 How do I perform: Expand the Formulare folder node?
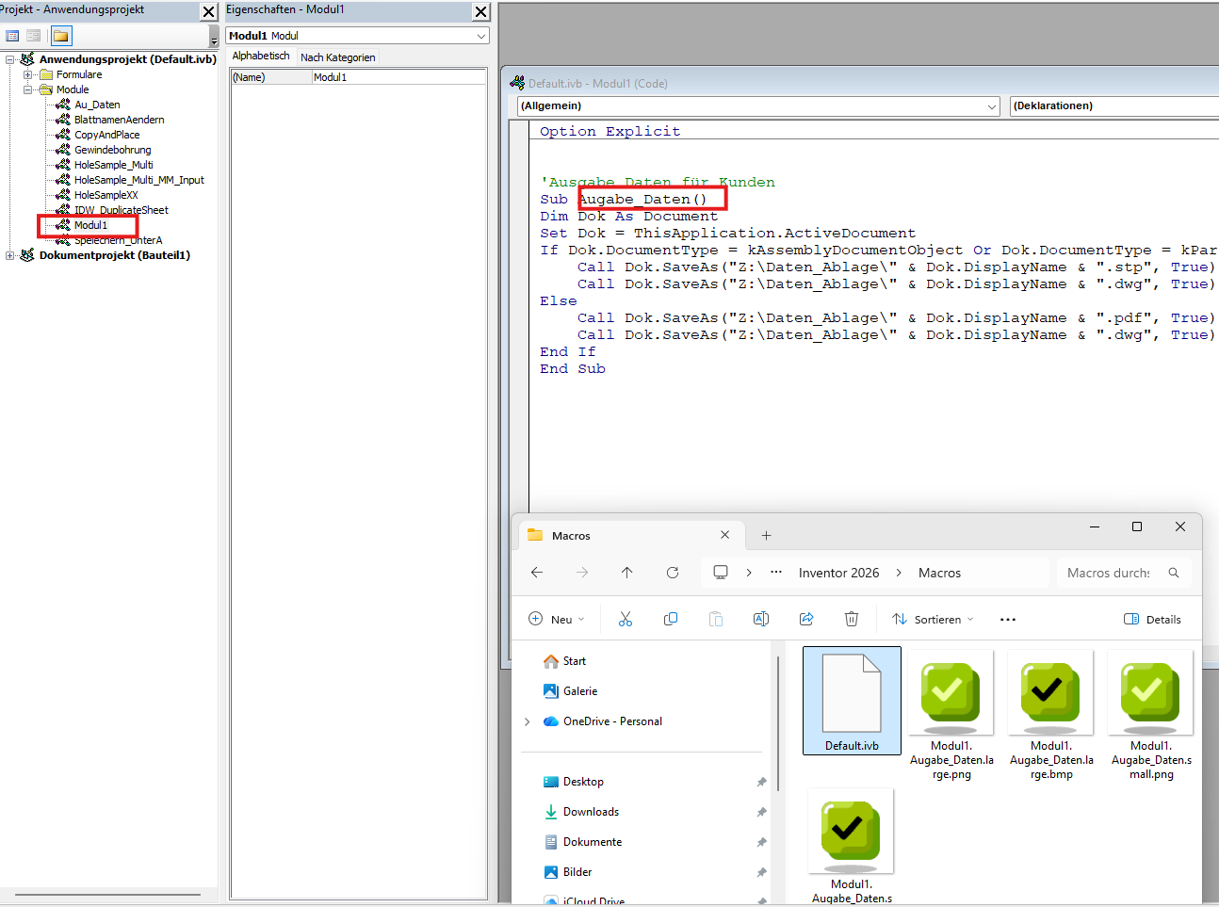[28, 74]
